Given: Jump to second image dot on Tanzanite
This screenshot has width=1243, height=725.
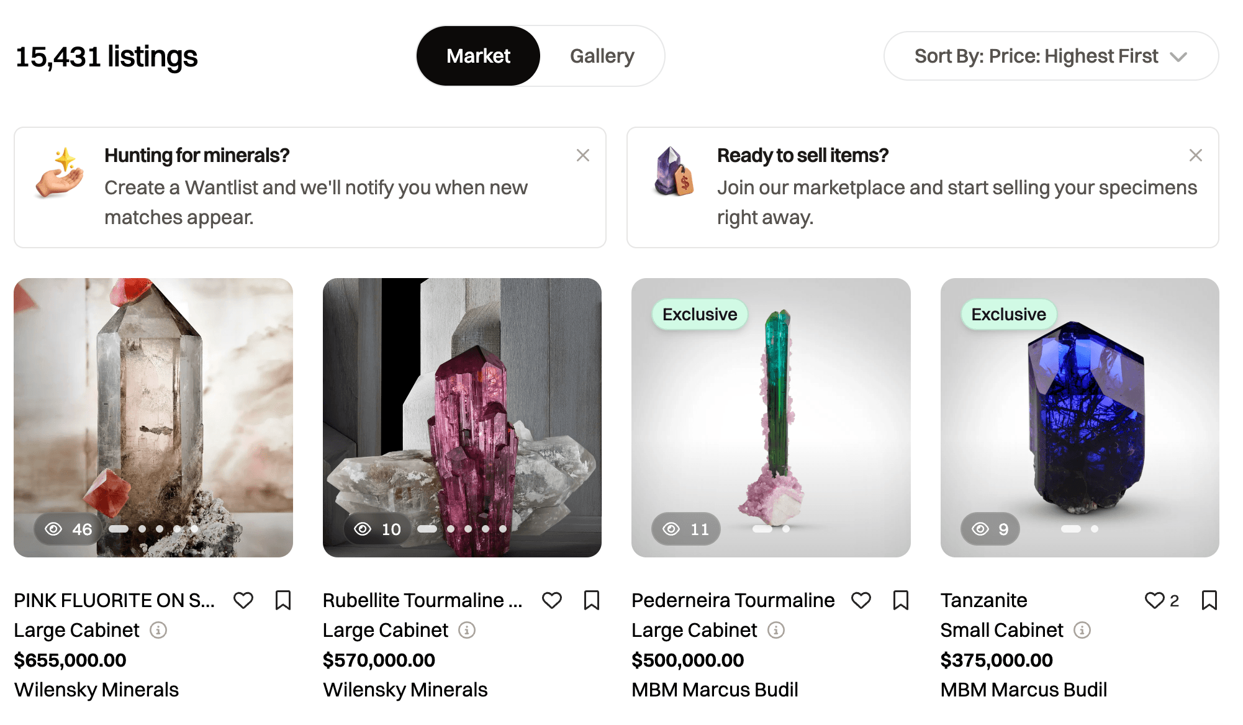Looking at the screenshot, I should [x=1095, y=529].
